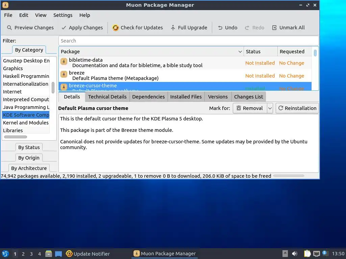Click the Check for Updates refresh icon

[x=116, y=28]
